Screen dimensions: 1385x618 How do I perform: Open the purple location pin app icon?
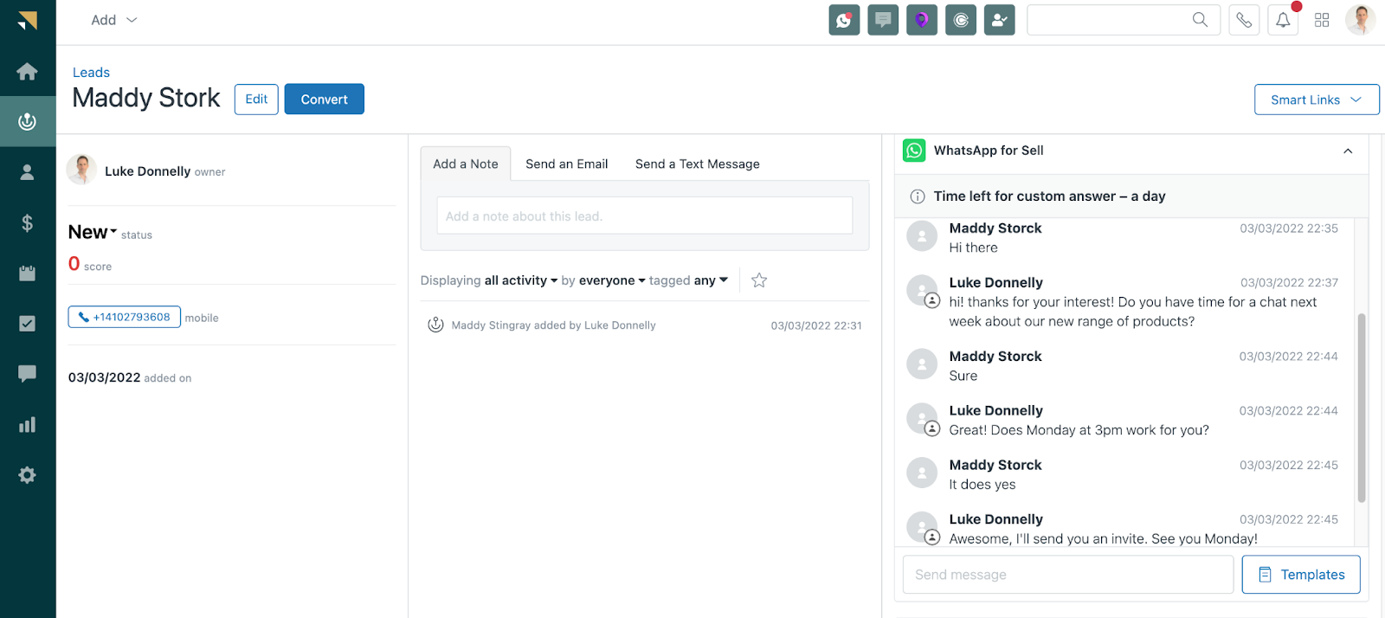pos(922,20)
